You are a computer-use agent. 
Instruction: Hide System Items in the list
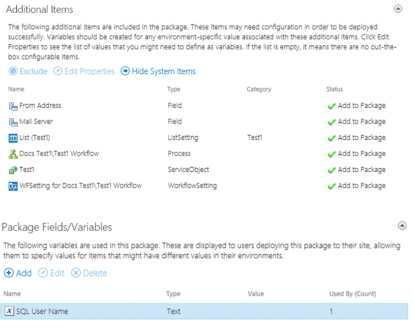(x=158, y=71)
